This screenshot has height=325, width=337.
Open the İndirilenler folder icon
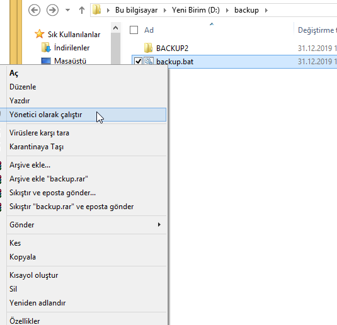(x=46, y=47)
